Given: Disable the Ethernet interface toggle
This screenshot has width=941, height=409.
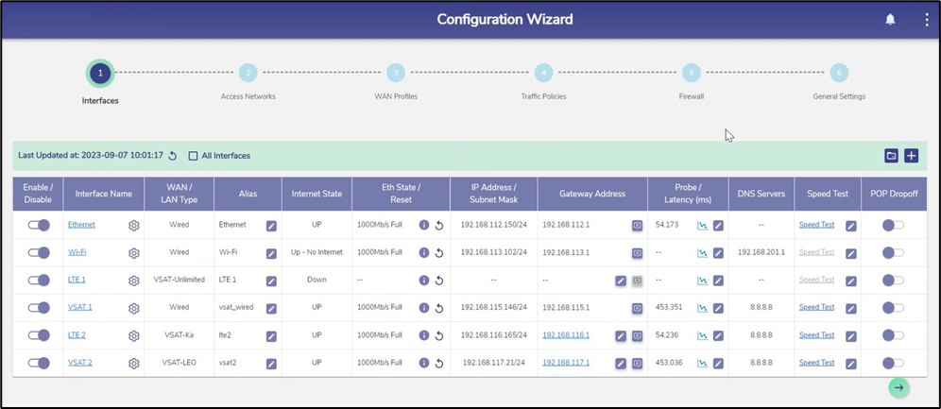Looking at the screenshot, I should click(39, 226).
